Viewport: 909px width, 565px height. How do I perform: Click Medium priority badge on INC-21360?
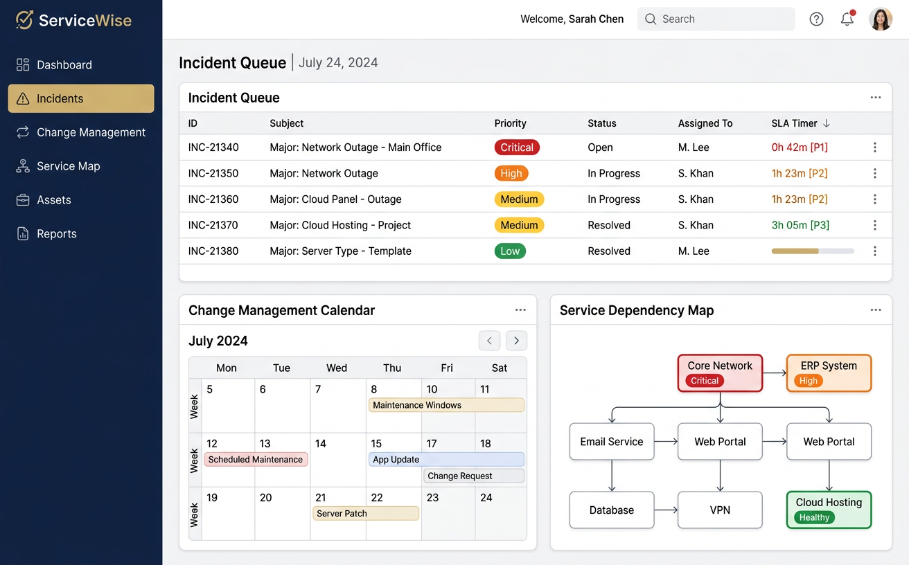tap(519, 199)
